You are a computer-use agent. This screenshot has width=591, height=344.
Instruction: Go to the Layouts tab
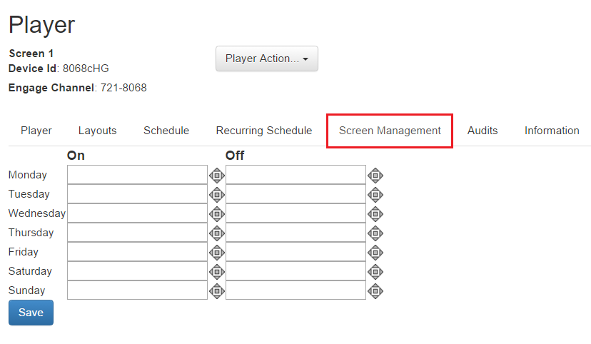[x=98, y=131]
